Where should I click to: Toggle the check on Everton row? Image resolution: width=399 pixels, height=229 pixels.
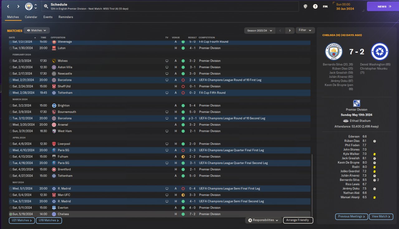[x=11, y=208]
